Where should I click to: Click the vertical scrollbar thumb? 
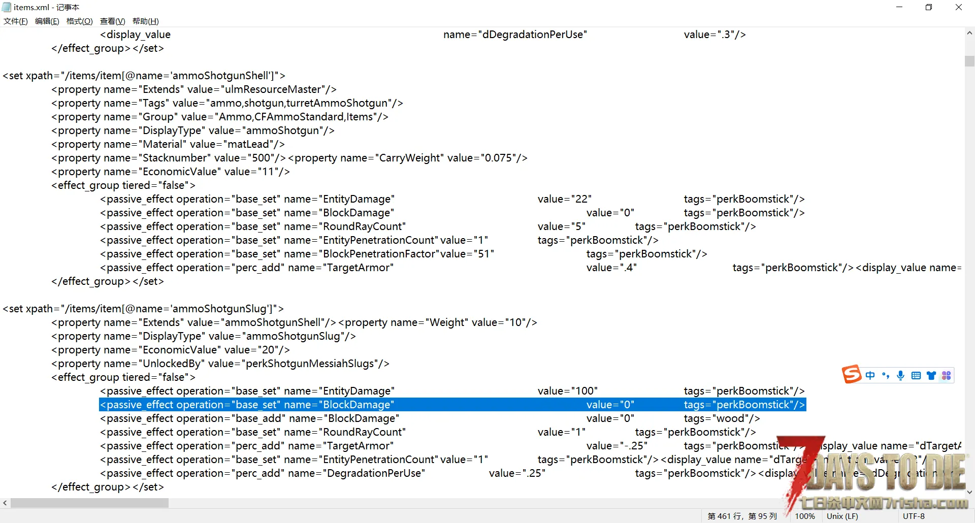(x=969, y=61)
